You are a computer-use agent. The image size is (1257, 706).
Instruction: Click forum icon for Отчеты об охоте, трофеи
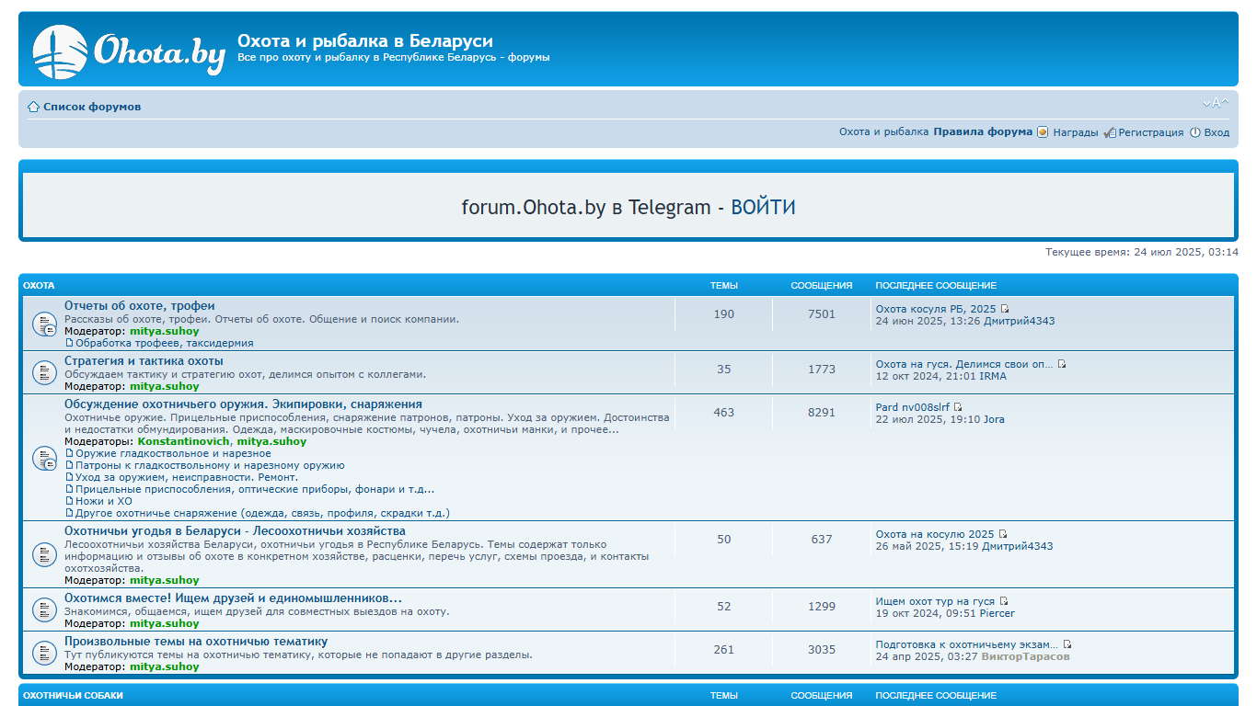45,324
